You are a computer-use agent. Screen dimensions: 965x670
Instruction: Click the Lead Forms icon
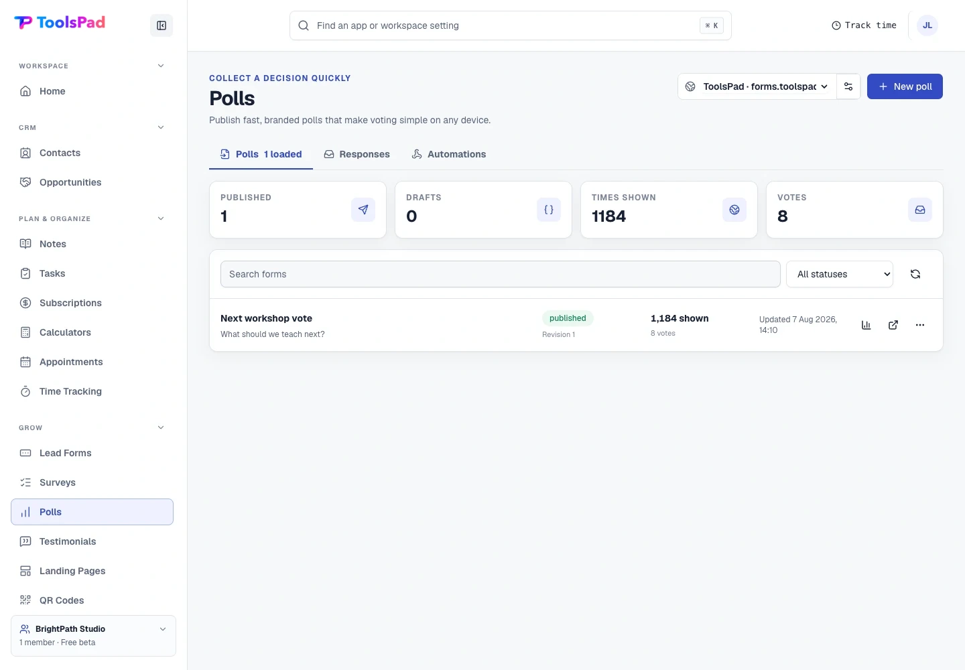coord(25,453)
